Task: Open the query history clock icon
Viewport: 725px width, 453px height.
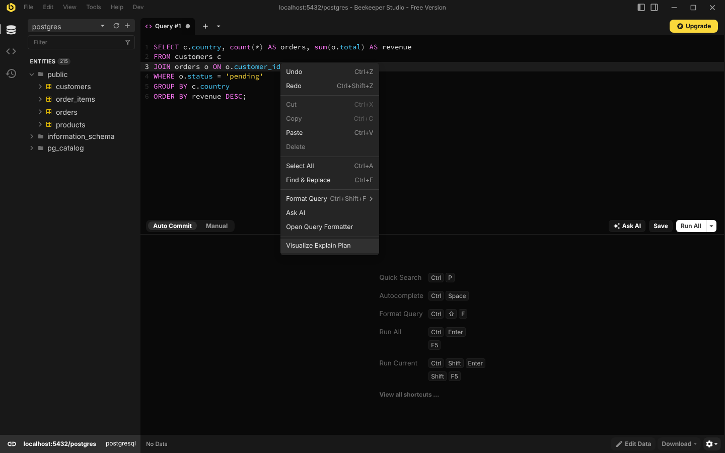Action: tap(11, 73)
